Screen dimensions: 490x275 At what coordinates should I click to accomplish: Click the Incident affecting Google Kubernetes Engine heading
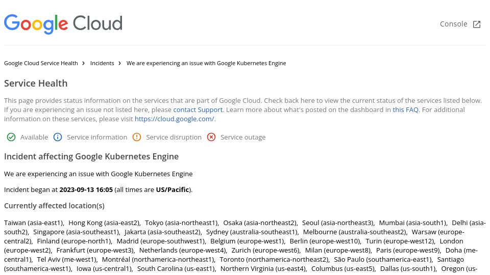coord(91,156)
